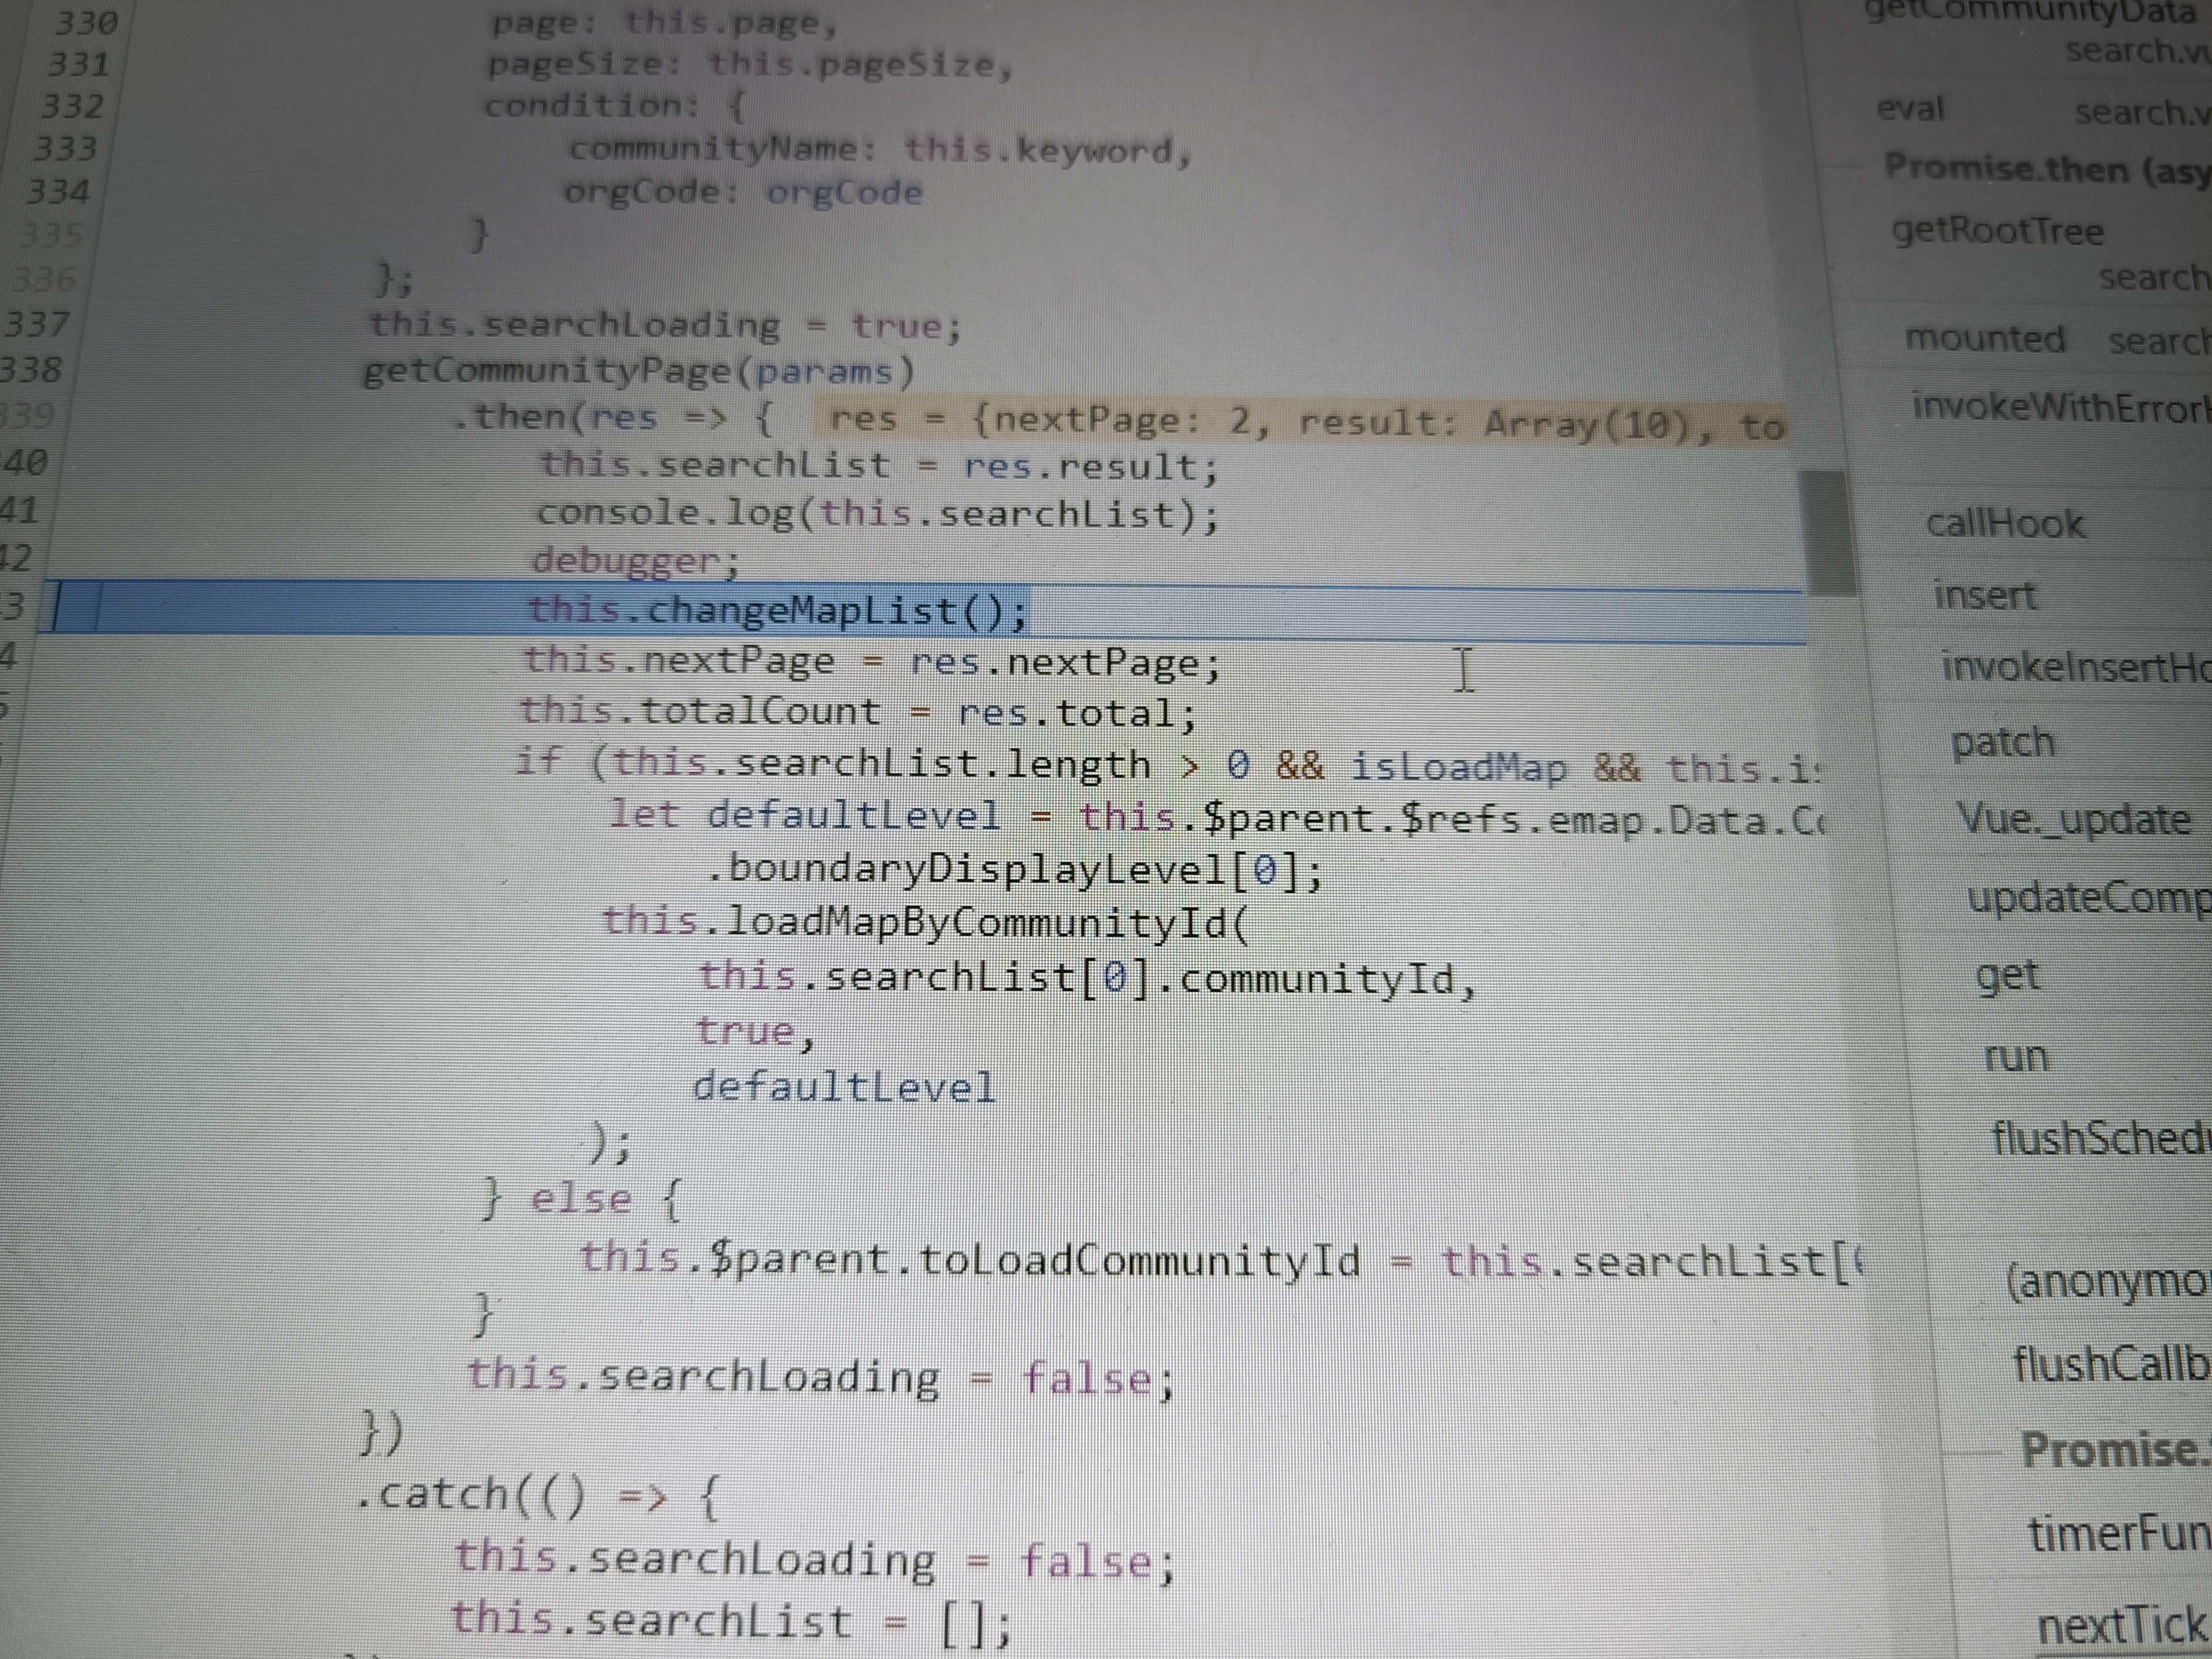
Task: Click the } else { line
Action: point(581,1199)
